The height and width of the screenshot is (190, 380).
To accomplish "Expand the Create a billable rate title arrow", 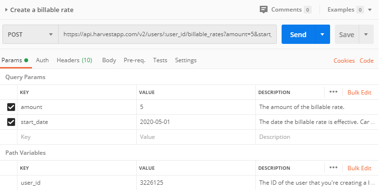I will click(6, 10).
